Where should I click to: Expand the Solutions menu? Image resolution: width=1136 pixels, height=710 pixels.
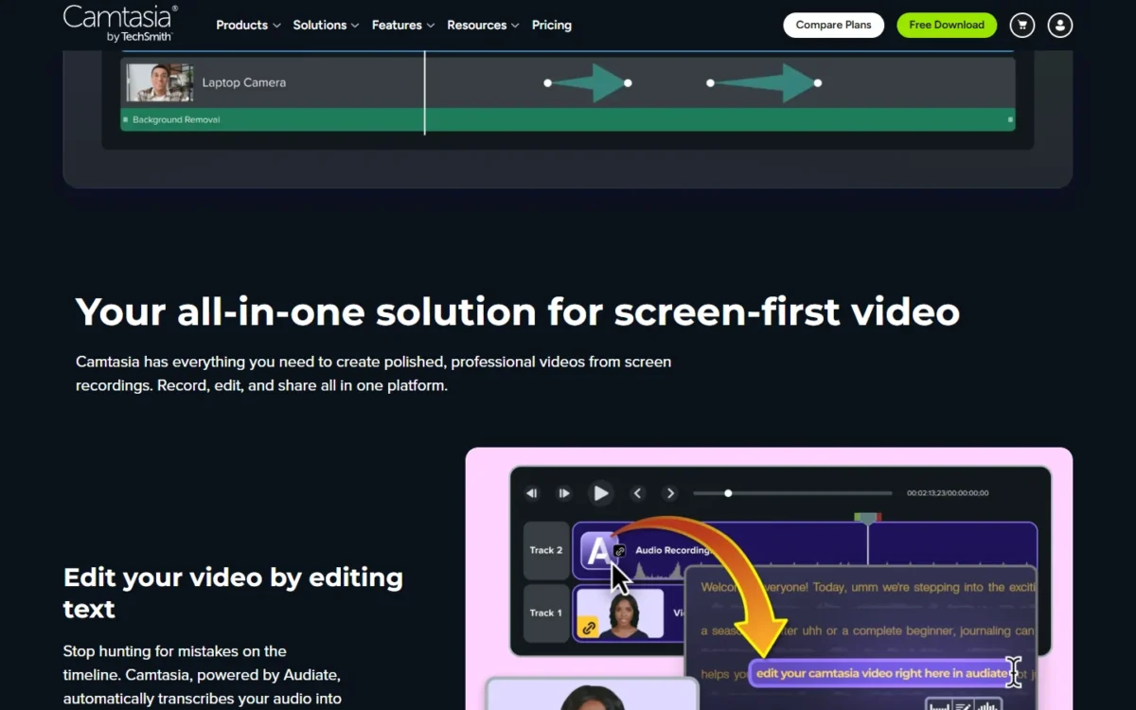pos(326,26)
